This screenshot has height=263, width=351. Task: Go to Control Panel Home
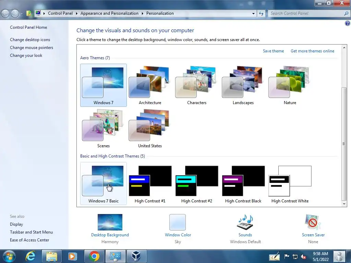pyautogui.click(x=28, y=27)
